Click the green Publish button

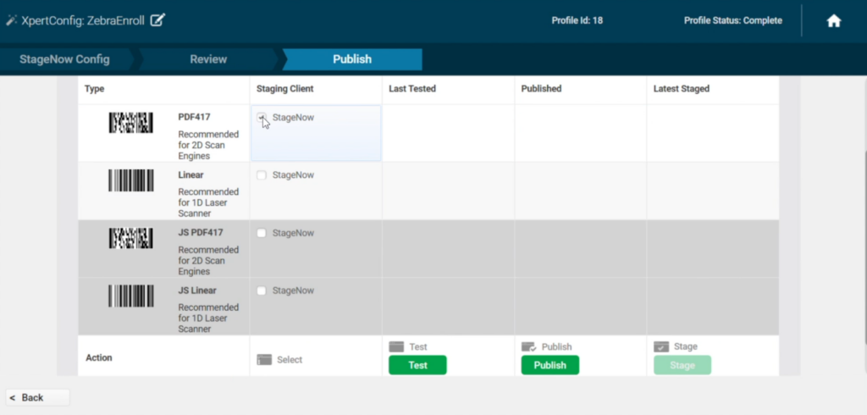click(550, 365)
